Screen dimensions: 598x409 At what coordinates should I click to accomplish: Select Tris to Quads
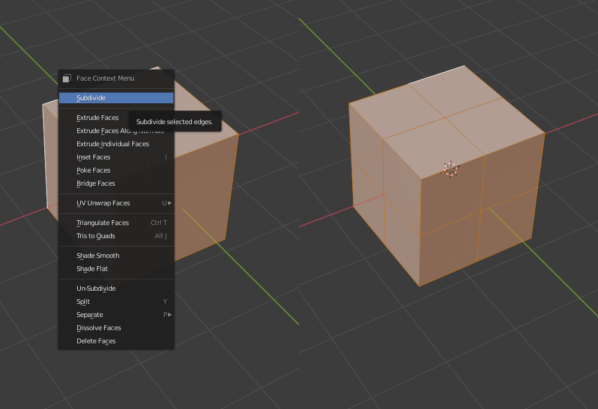117,236
